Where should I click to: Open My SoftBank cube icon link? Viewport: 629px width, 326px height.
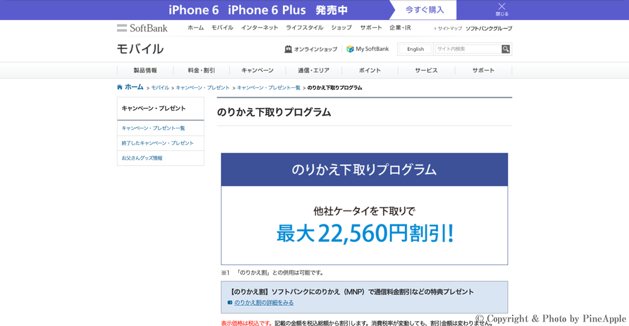click(x=350, y=49)
